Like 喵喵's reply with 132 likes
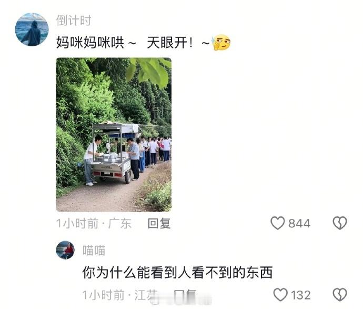The height and width of the screenshot is (309, 363). pyautogui.click(x=280, y=294)
